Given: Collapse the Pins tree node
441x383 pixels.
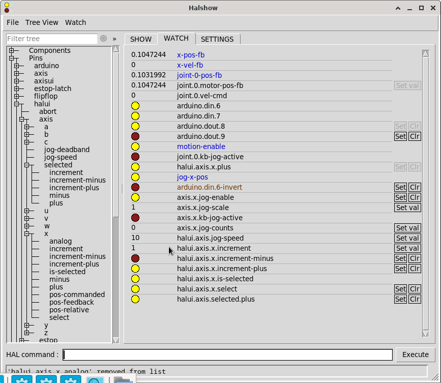Looking at the screenshot, I should click(x=12, y=58).
